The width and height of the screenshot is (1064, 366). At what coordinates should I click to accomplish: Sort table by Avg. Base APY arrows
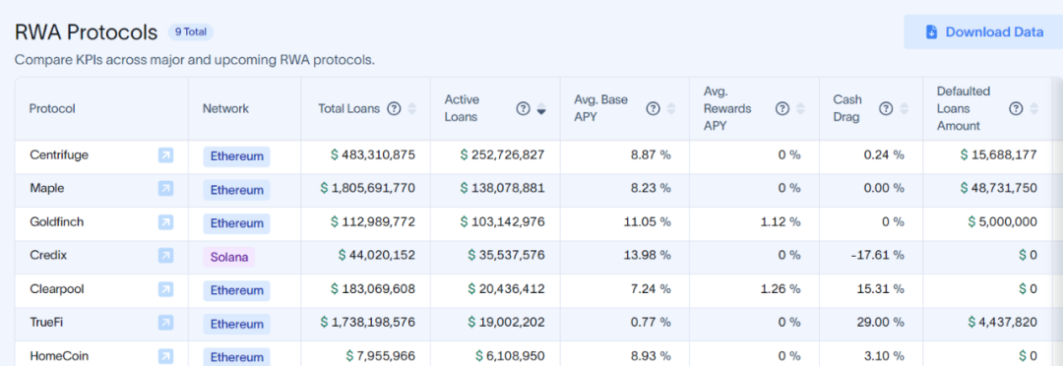click(x=671, y=108)
